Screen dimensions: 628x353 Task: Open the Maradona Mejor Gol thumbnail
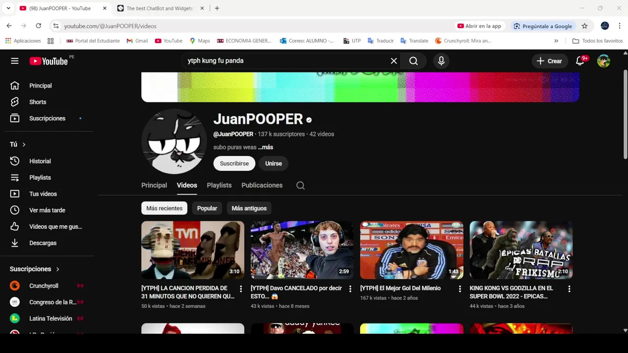tap(412, 250)
